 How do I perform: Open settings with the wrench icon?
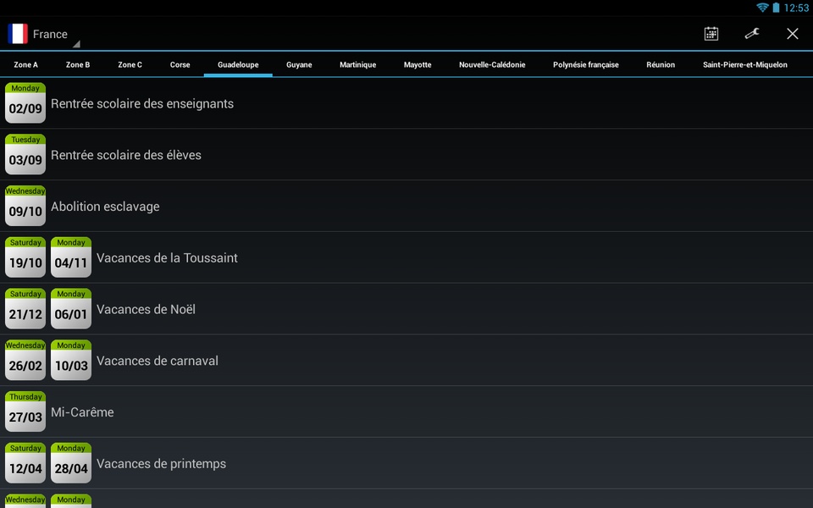coord(752,34)
